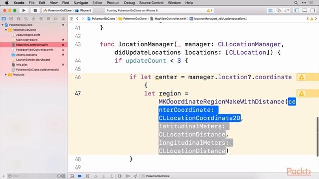Open the memory graph debugger

(128, 176)
